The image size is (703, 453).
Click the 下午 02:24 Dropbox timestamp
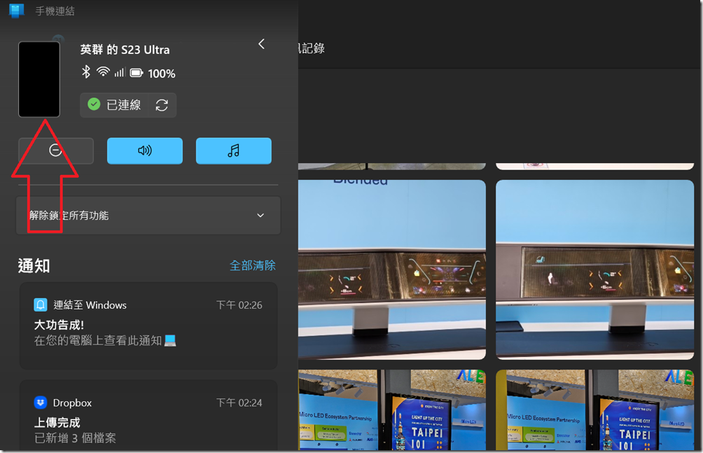point(239,403)
